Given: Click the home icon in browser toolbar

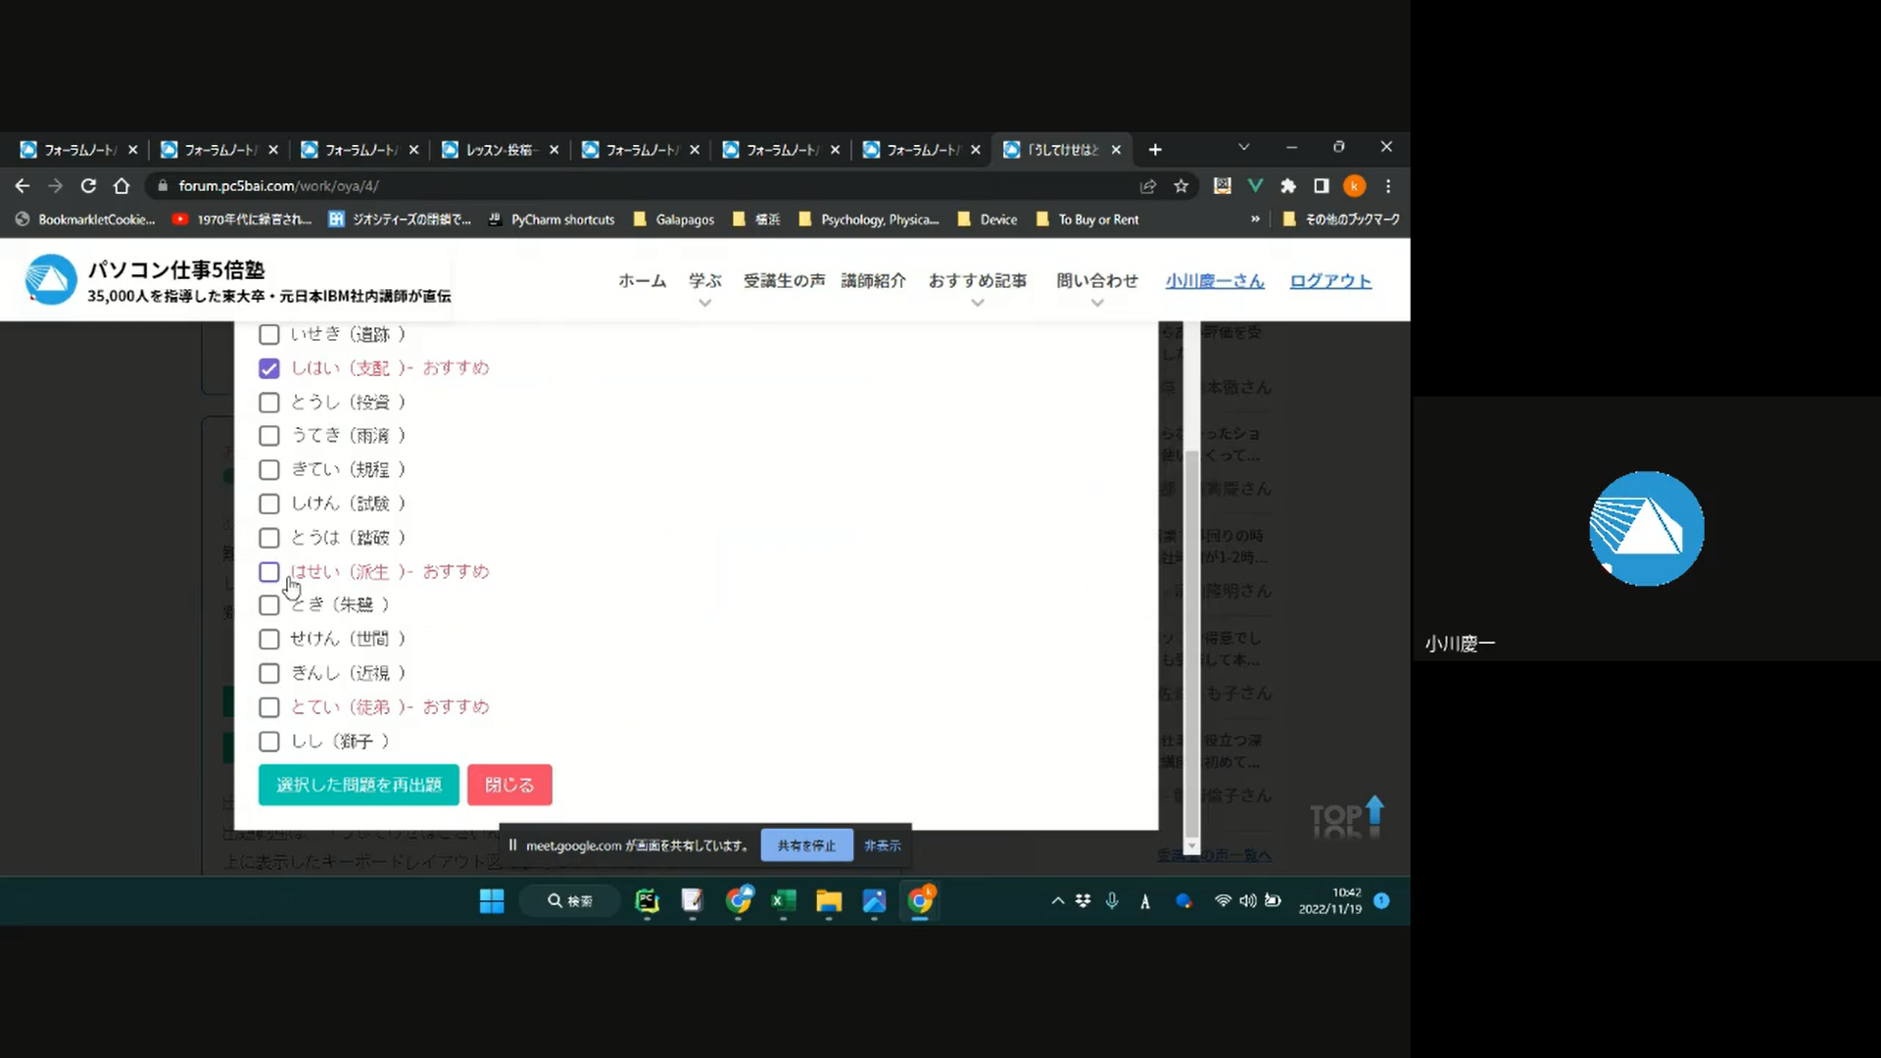Looking at the screenshot, I should 121,186.
